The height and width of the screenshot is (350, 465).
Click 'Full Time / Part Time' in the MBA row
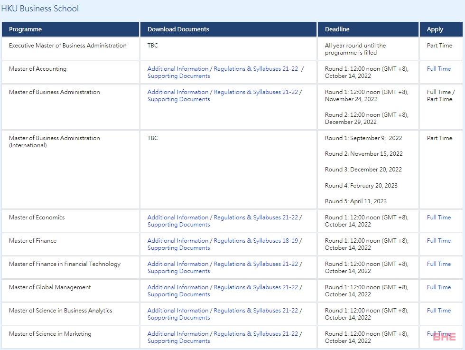click(x=441, y=95)
